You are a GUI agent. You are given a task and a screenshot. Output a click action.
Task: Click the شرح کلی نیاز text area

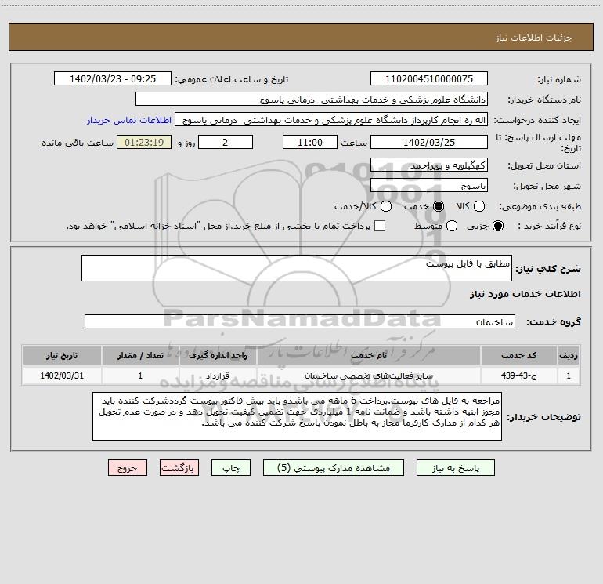click(297, 268)
